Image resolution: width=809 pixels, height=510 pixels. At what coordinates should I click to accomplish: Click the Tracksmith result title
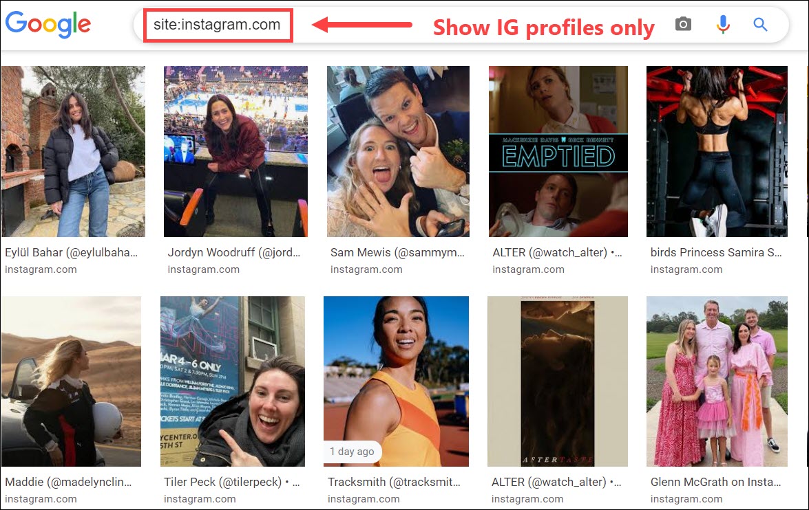click(x=395, y=483)
